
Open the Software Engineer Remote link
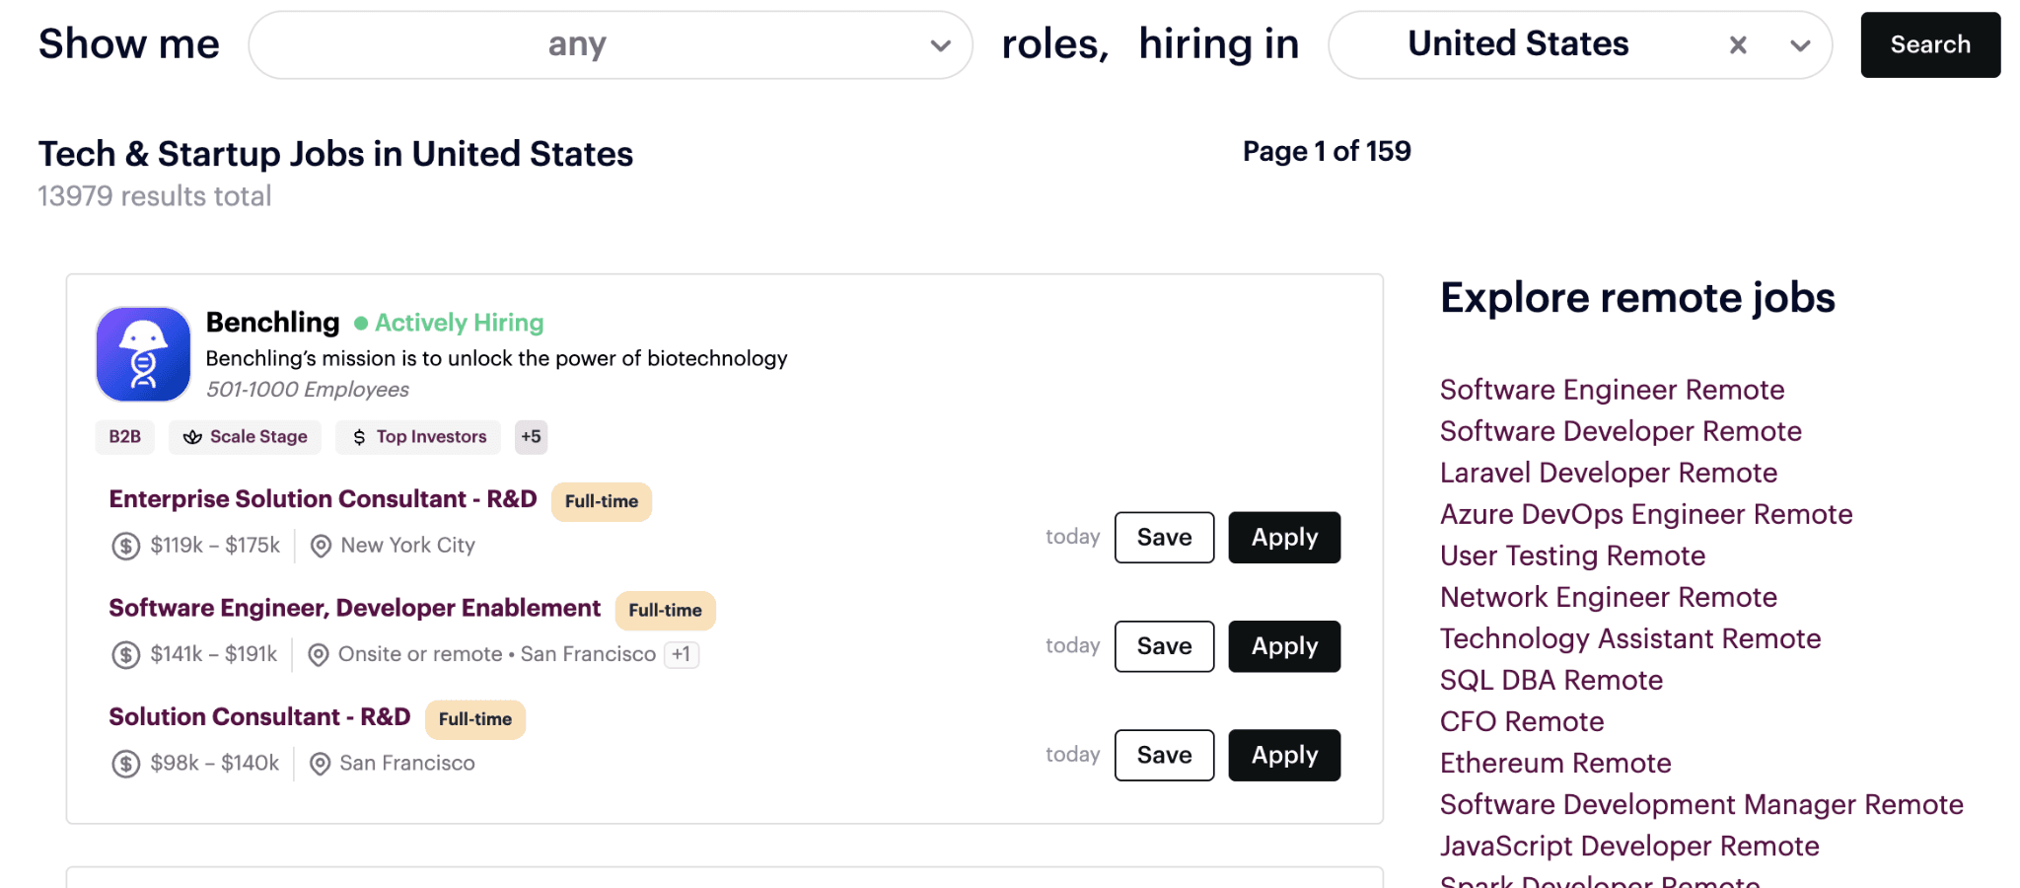click(x=1612, y=390)
